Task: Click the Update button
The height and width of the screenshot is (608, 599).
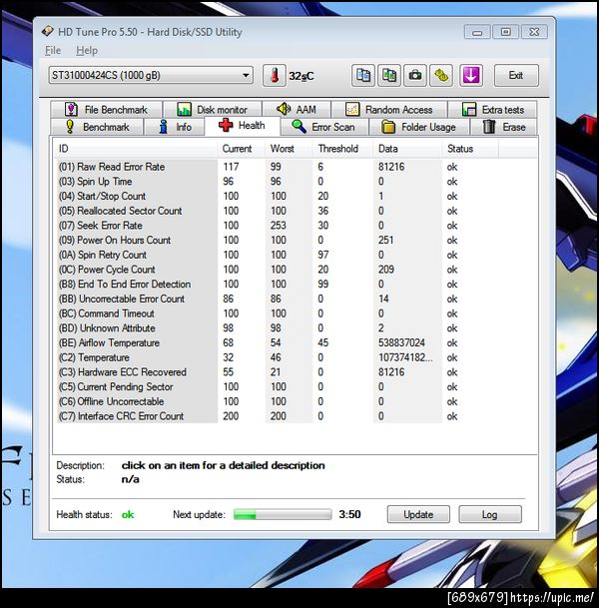Action: click(x=418, y=514)
